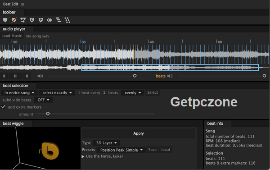Image resolution: width=270 pixels, height=170 pixels.
Task: Click the beats volume slider handle
Action: click(264, 76)
